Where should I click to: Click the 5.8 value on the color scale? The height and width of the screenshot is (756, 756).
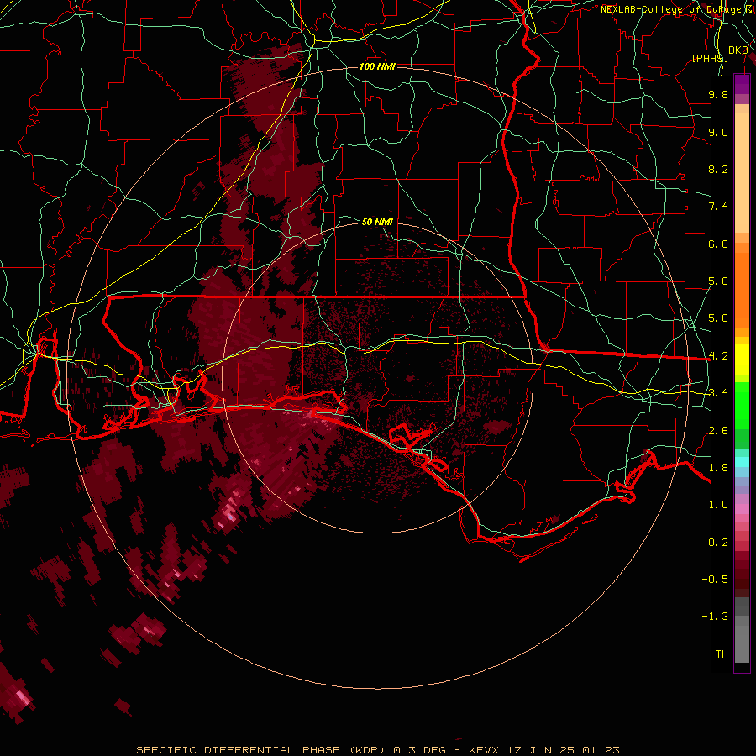pos(718,281)
